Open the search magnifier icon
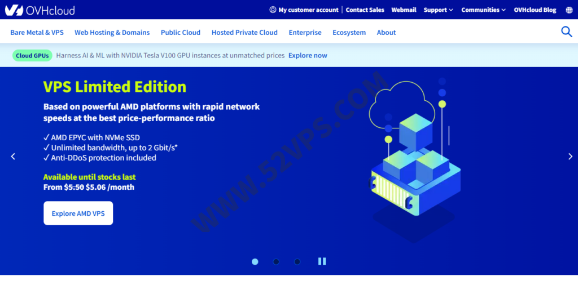 pos(567,32)
